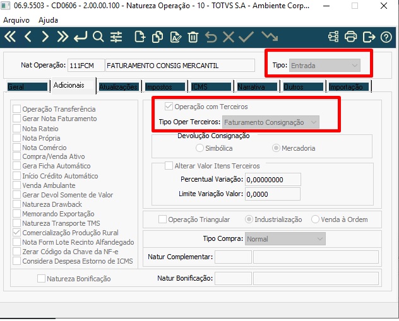Viewport: 399px width, 321px height.
Task: Enable Compra/Venda Ativo checkbox
Action: coord(17,156)
